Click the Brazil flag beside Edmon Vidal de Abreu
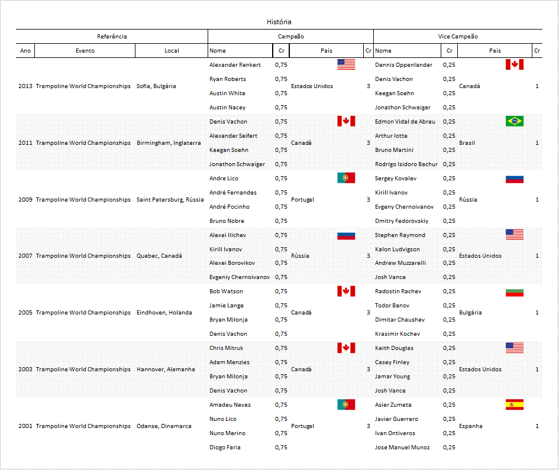This screenshot has height=470, width=559. tap(515, 121)
